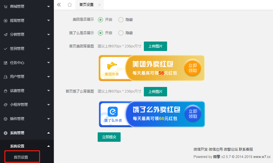Collapse the 系统管理 menu arrow
This screenshot has height=163, width=273.
coord(49,133)
